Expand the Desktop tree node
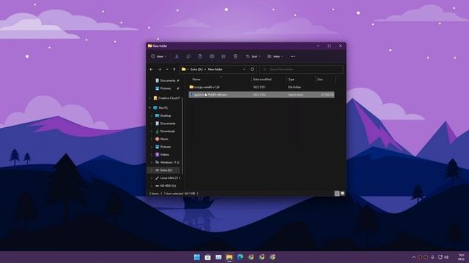Image resolution: width=469 pixels, height=263 pixels. 152,115
